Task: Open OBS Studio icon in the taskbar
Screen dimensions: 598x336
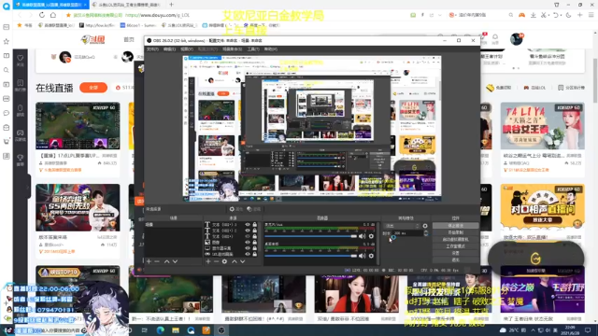Action: (x=221, y=329)
